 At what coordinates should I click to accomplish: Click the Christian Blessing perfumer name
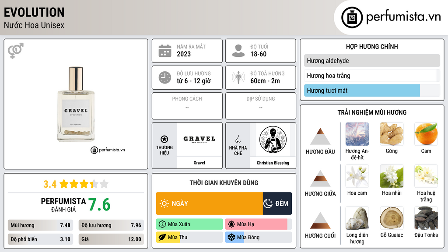tap(273, 163)
